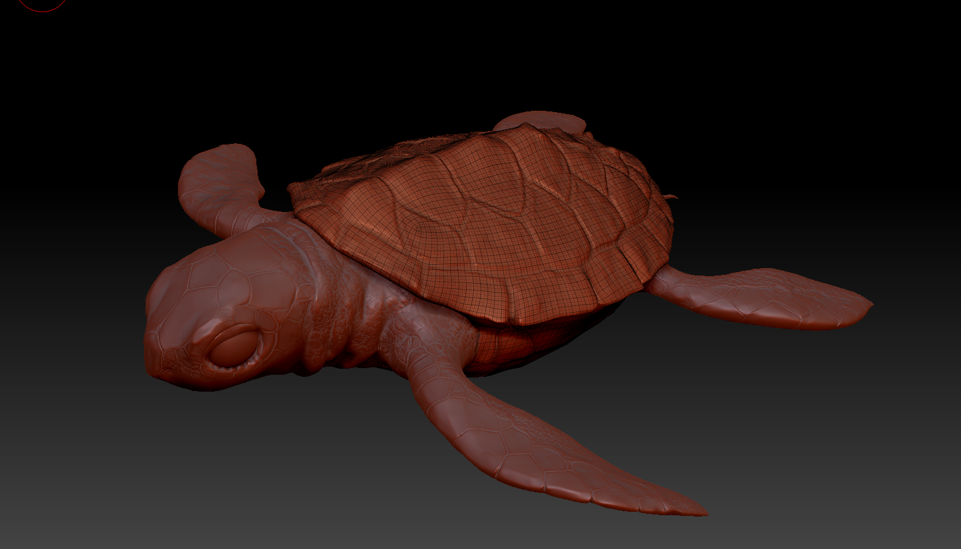Image resolution: width=961 pixels, height=549 pixels.
Task: Click the middle of the right rear flipper
Action: [757, 297]
